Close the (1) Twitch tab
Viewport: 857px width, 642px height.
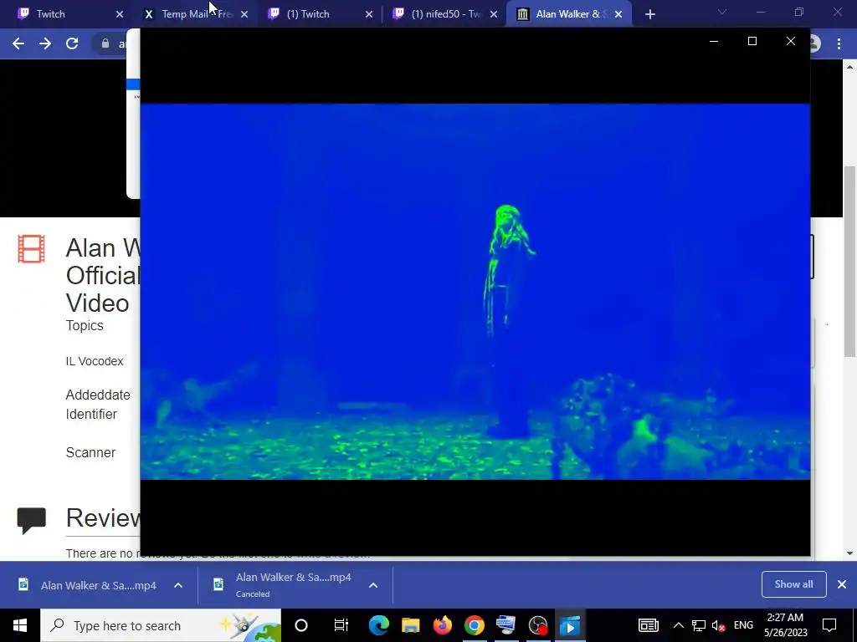click(369, 14)
